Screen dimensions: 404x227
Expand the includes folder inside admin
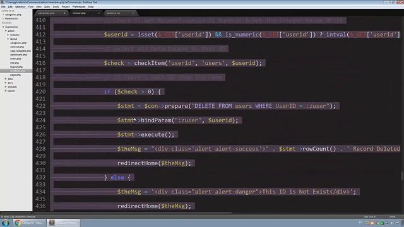(x=8, y=35)
